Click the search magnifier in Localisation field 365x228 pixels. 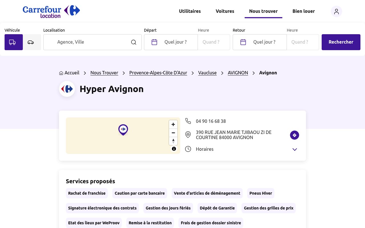point(134,42)
